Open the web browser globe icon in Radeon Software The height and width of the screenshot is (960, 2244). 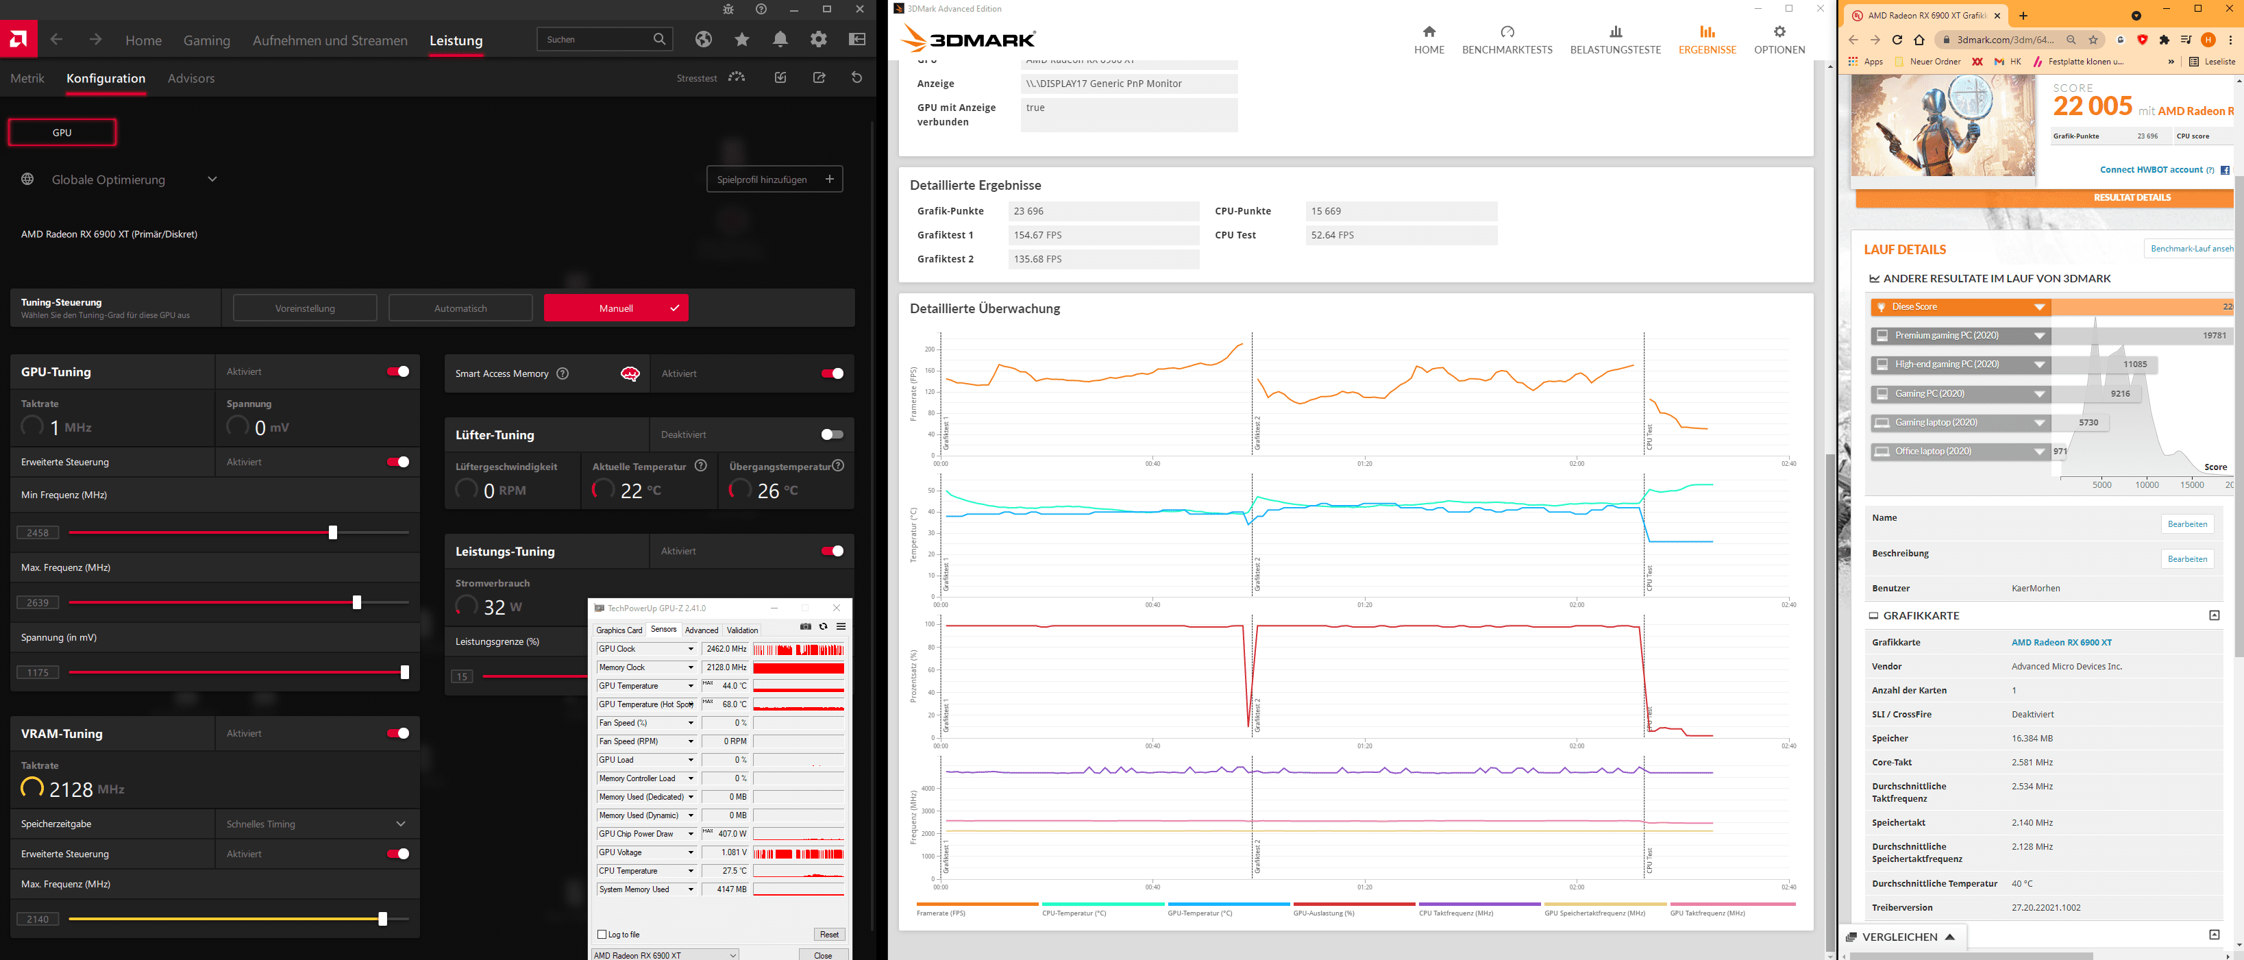(704, 39)
